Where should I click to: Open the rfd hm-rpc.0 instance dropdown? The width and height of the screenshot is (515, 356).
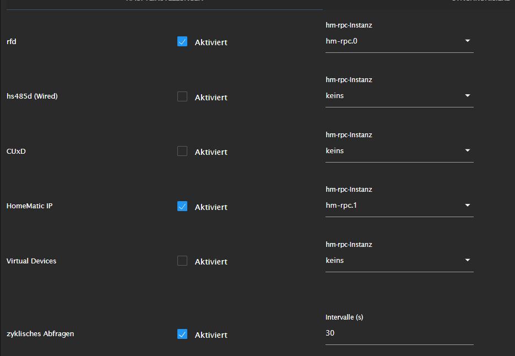coord(399,41)
